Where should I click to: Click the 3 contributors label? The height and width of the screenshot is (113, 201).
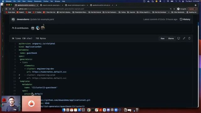point(20,28)
